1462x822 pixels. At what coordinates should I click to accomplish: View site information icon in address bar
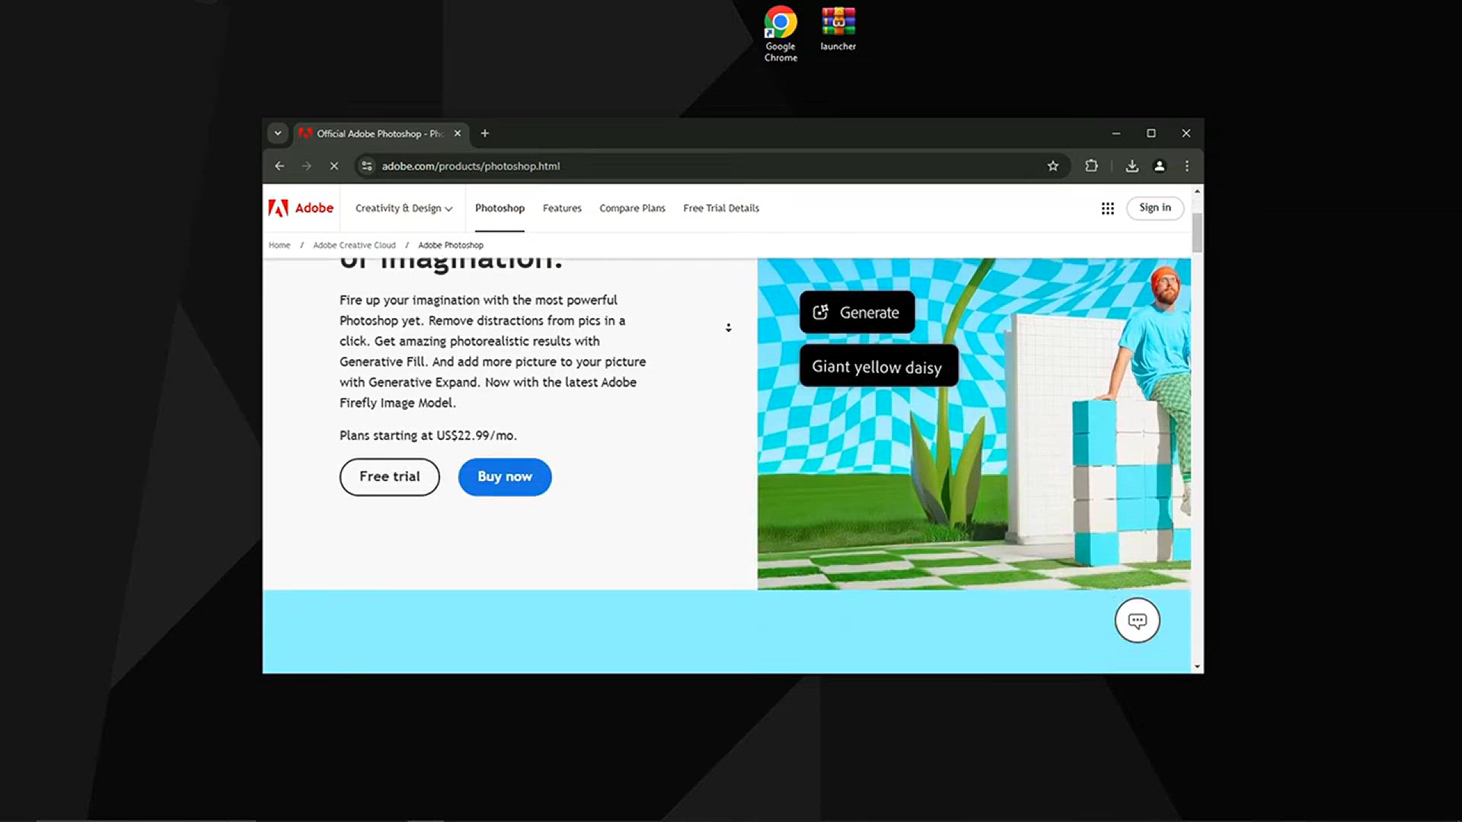367,166
